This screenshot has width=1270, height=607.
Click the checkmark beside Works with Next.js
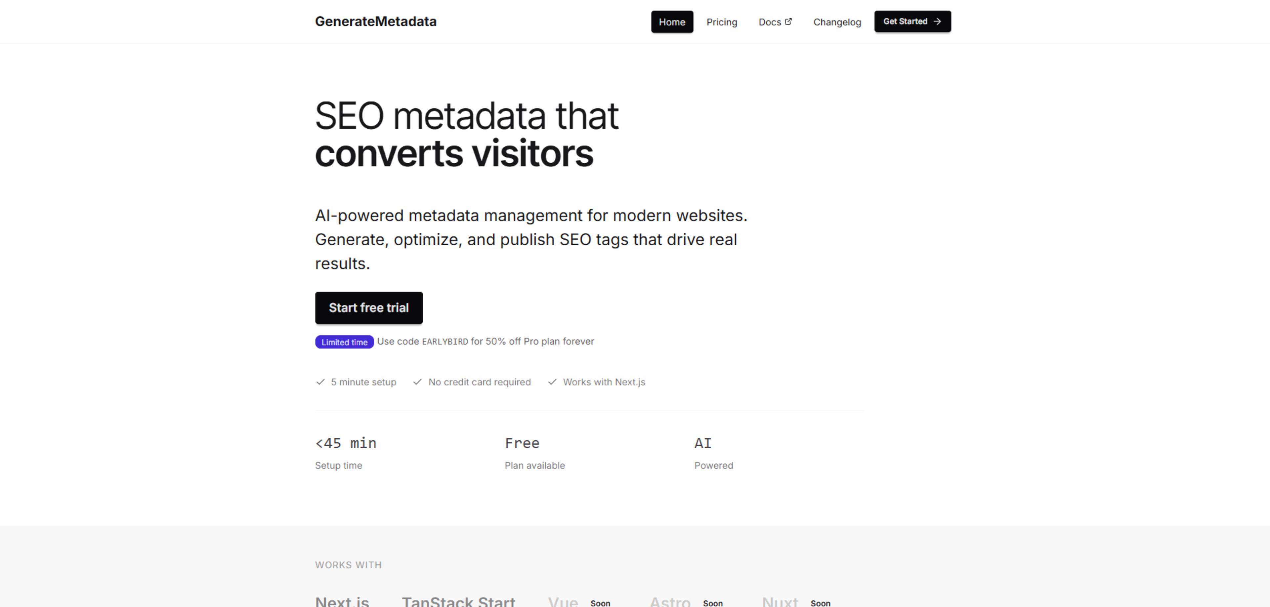552,382
